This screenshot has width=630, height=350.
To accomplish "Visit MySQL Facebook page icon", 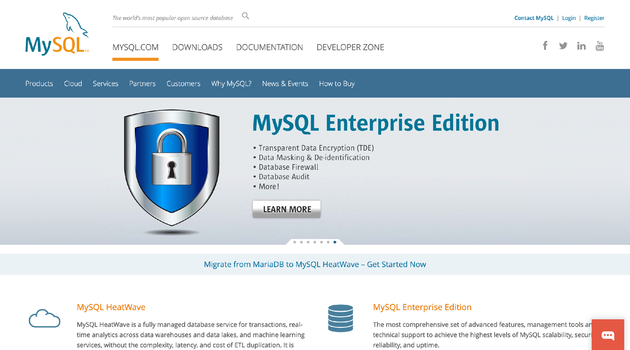I will click(545, 46).
